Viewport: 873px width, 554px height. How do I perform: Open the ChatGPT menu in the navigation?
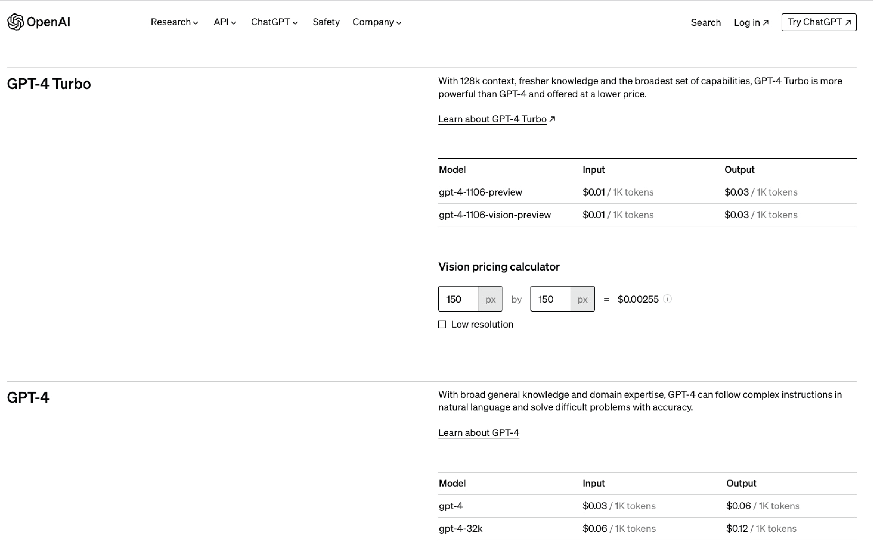point(274,22)
